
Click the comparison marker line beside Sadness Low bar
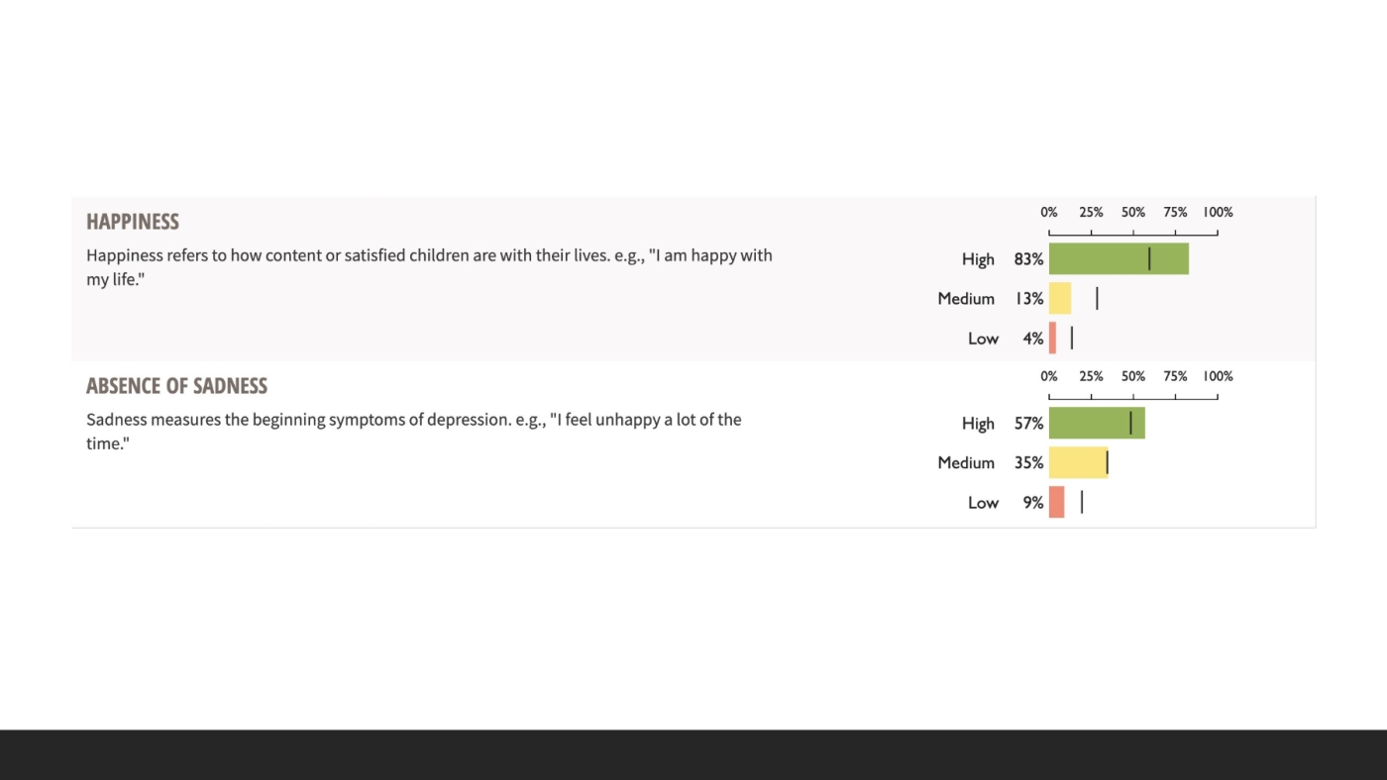pos(1082,503)
